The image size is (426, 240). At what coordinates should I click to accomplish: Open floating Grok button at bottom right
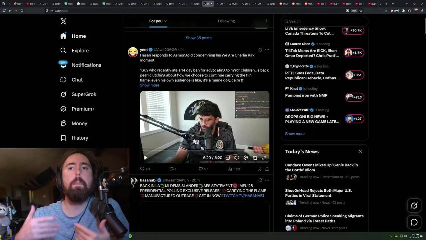pyautogui.click(x=414, y=206)
